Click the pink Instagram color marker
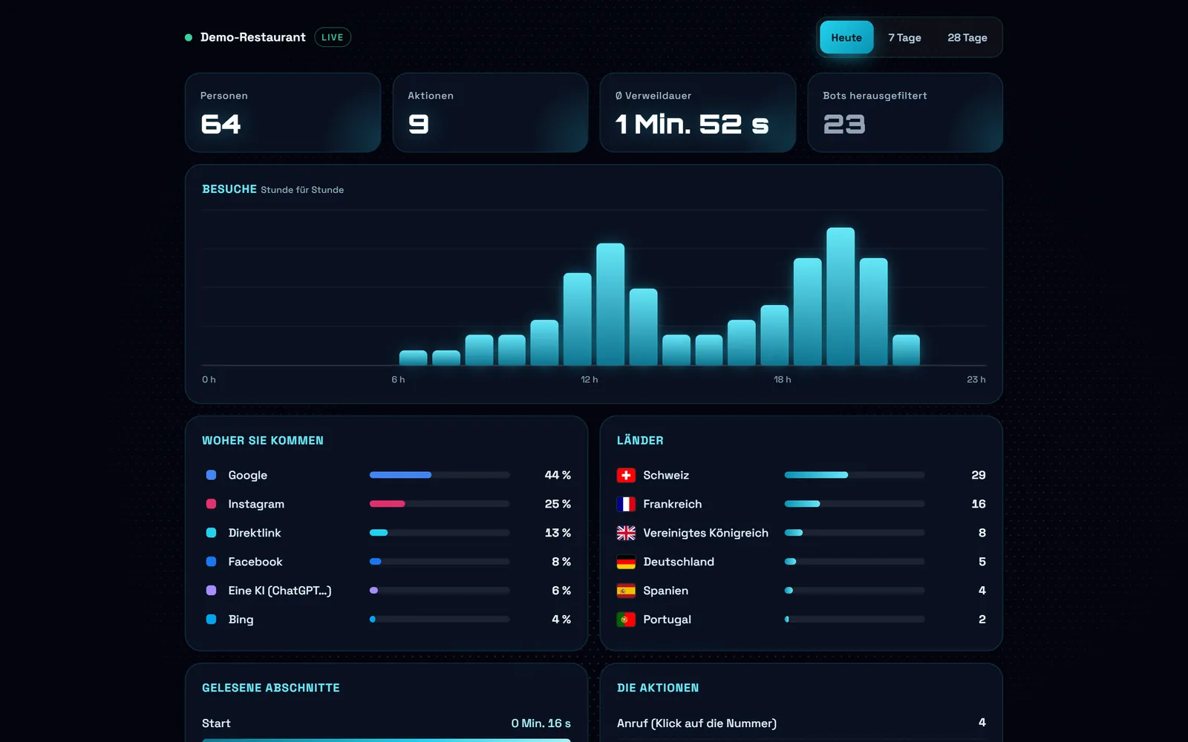 211,504
